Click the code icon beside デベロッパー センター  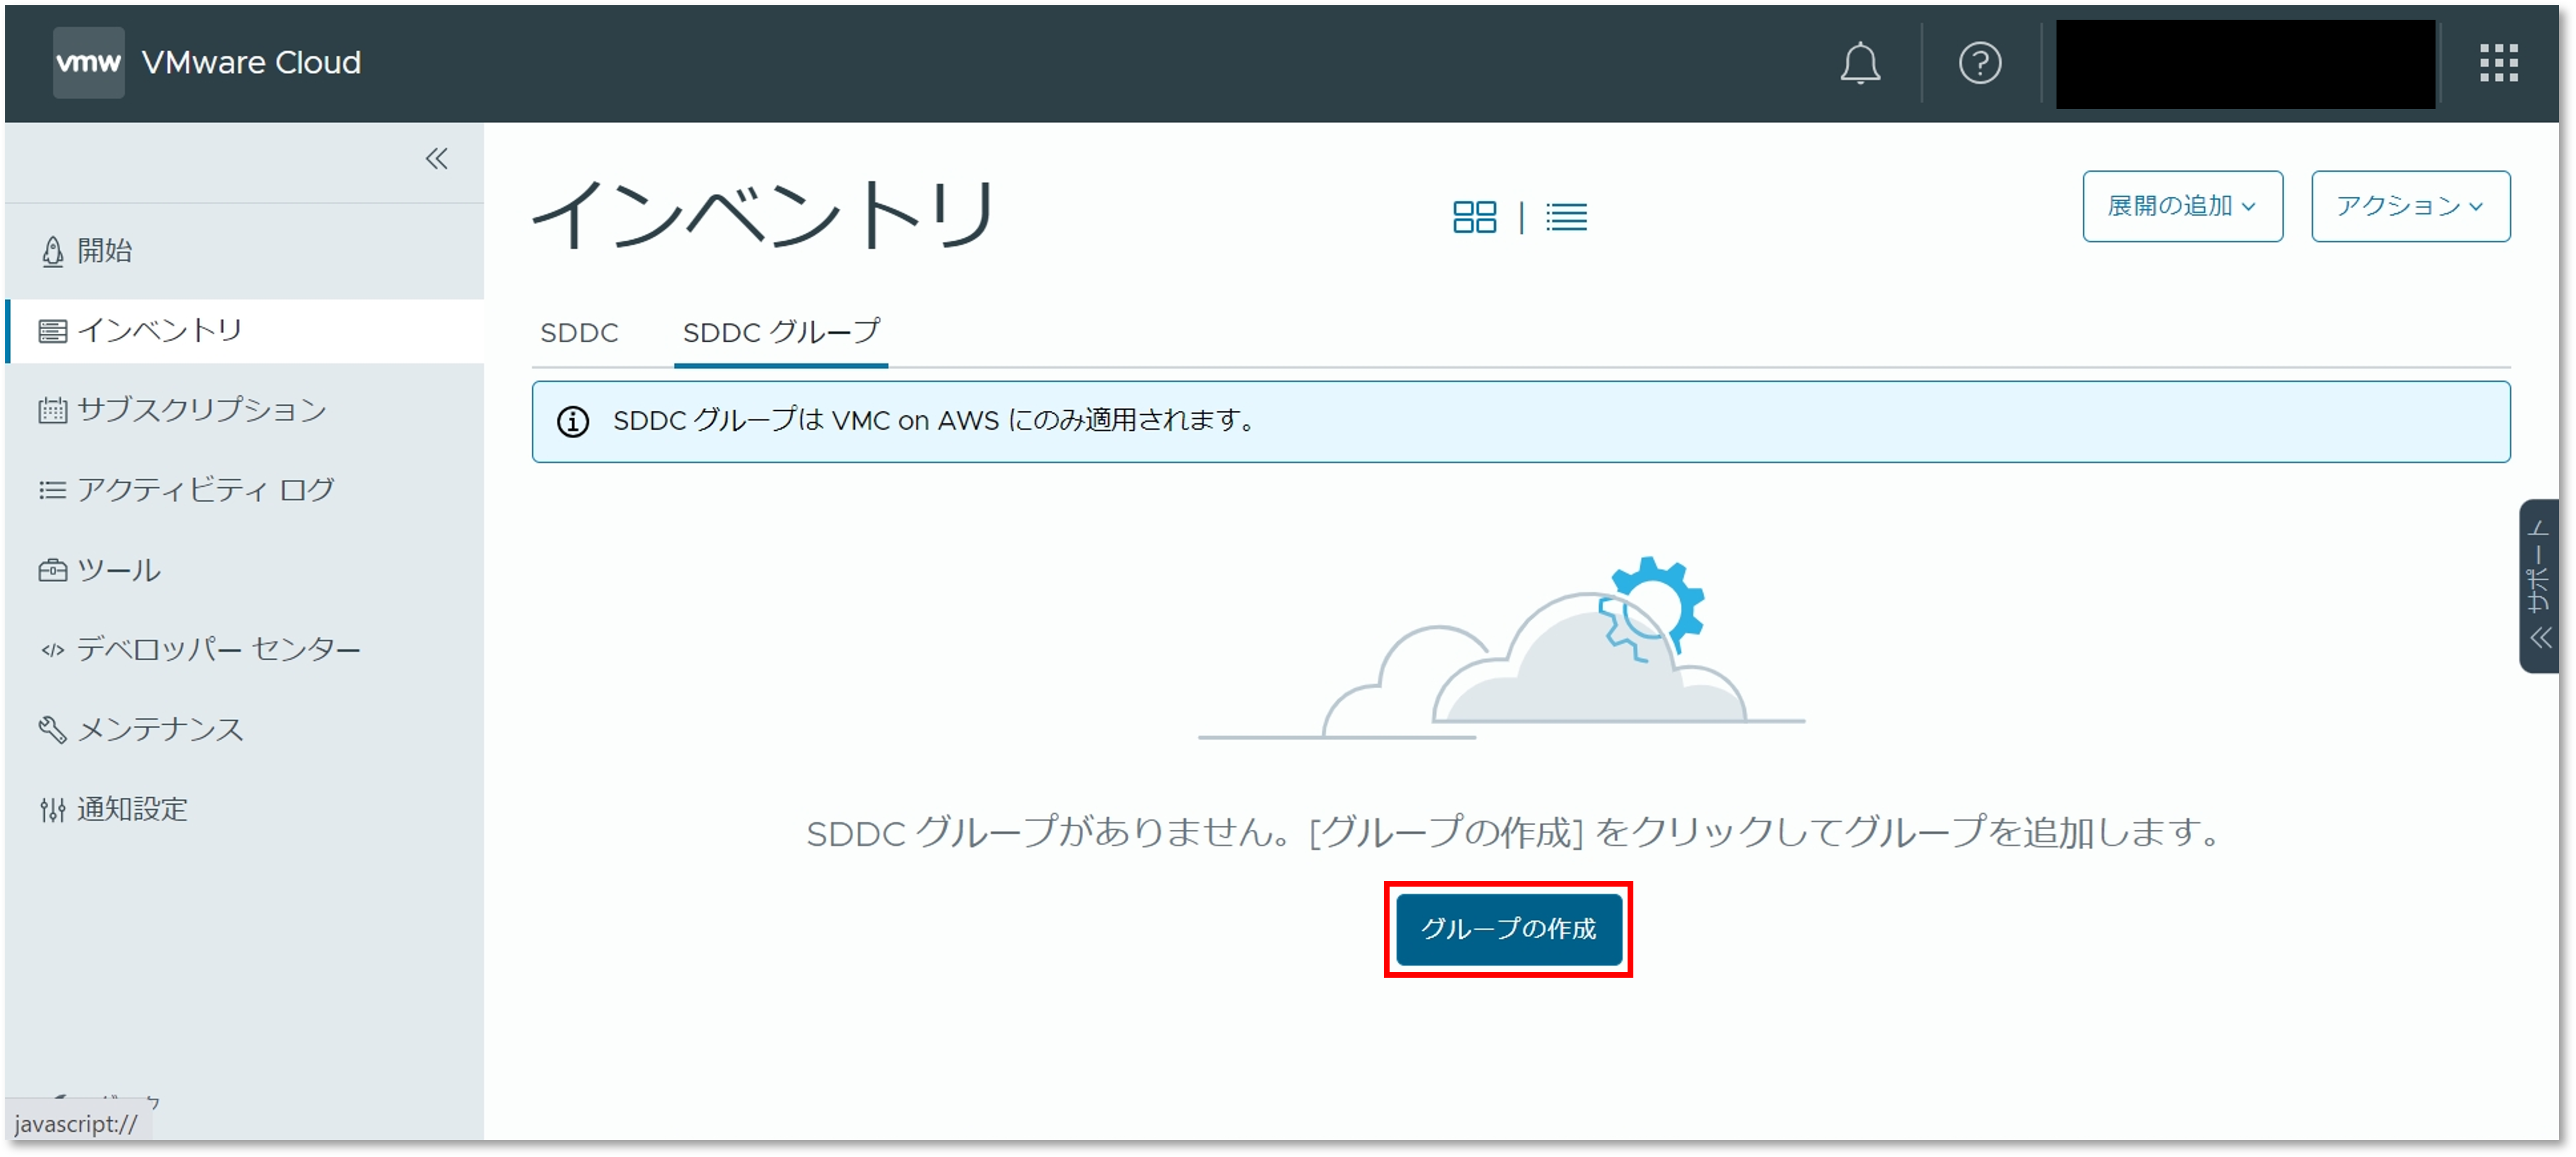pos(53,650)
